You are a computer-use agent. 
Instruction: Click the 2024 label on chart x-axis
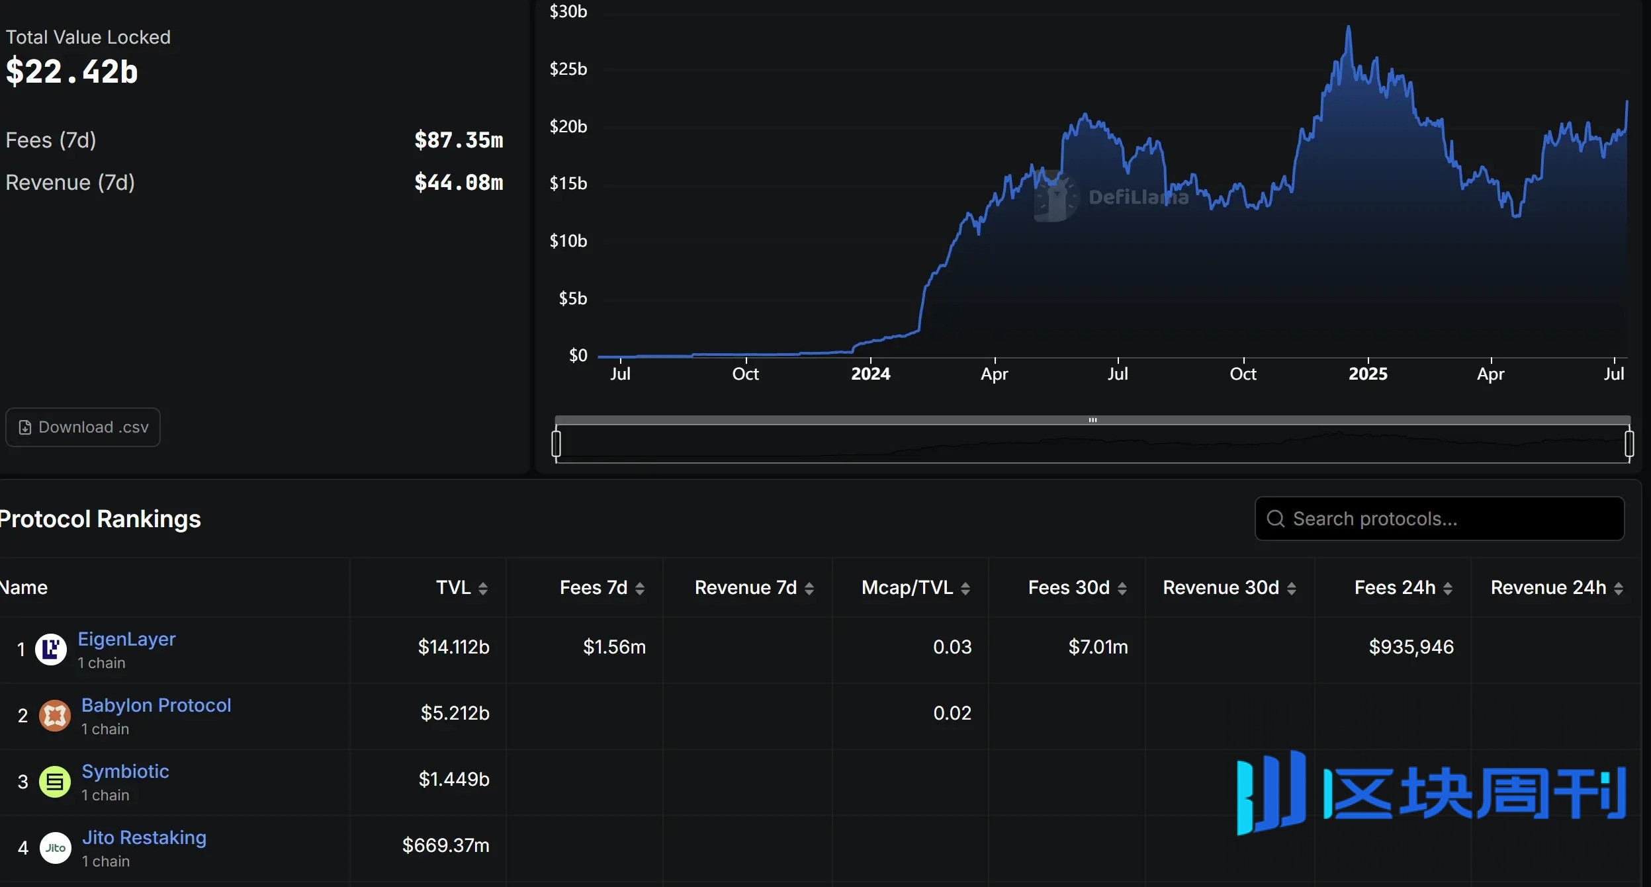(870, 374)
